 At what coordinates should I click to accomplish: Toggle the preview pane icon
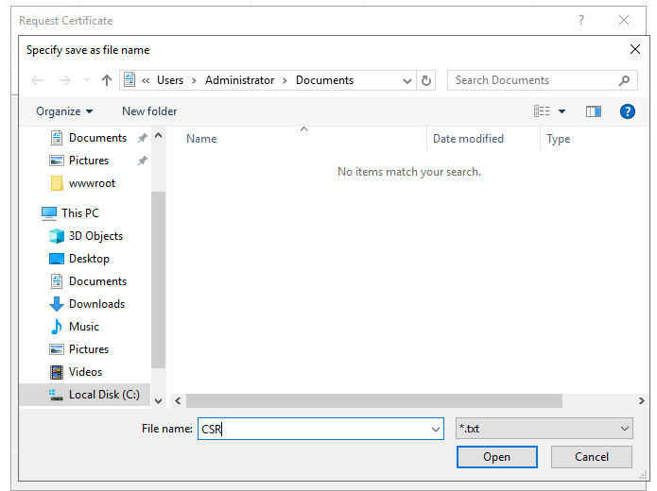(x=593, y=111)
